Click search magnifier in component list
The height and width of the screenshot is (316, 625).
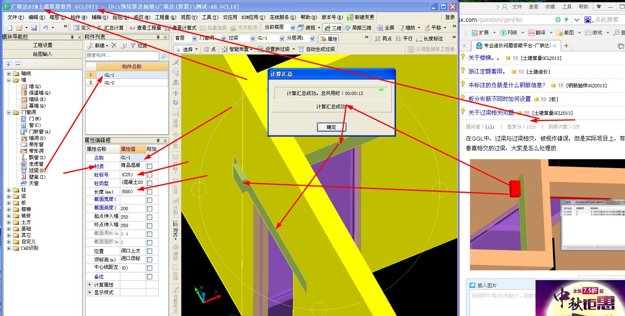point(164,56)
